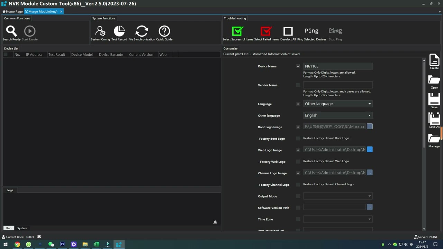Image resolution: width=443 pixels, height=249 pixels.
Task: Toggle the Device Name checkbox
Action: coord(298,66)
